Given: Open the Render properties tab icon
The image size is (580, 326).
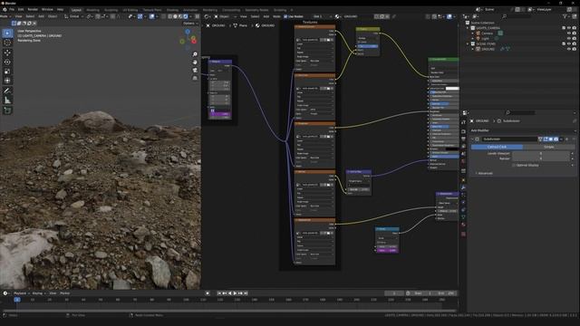Looking at the screenshot, I should pyautogui.click(x=463, y=130).
